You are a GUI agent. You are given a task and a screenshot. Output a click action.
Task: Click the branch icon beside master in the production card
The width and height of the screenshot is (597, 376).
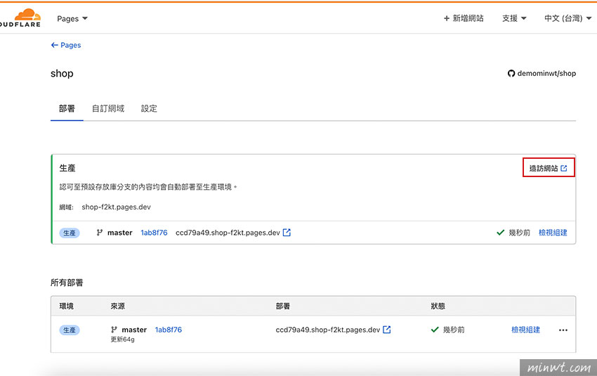click(x=99, y=233)
